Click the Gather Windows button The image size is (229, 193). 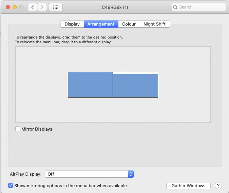coord(189,186)
